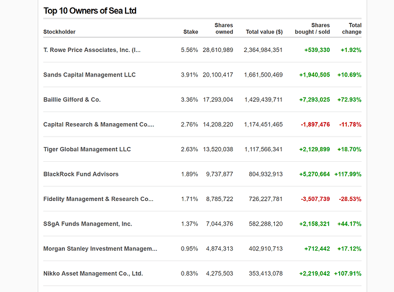Select total value 1,429,439,711
Viewport: 394px width, 292px height.
tap(263, 100)
